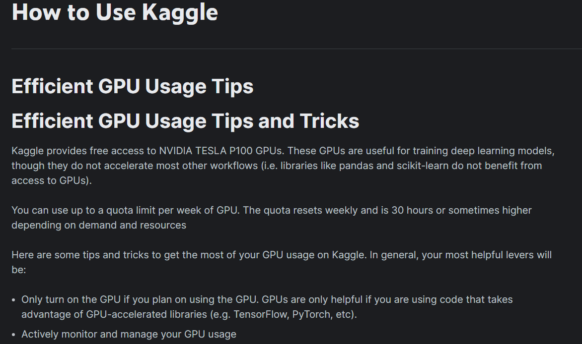
Task: Click the word 'Kaggle.' in the tips paragraph
Action: (x=349, y=255)
